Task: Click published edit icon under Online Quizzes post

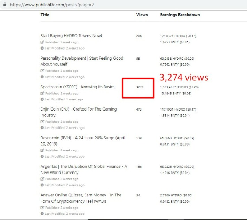Action: click(x=42, y=208)
